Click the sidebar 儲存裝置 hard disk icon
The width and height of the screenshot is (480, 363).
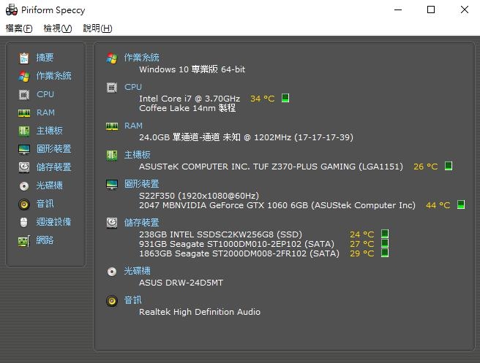(x=24, y=167)
